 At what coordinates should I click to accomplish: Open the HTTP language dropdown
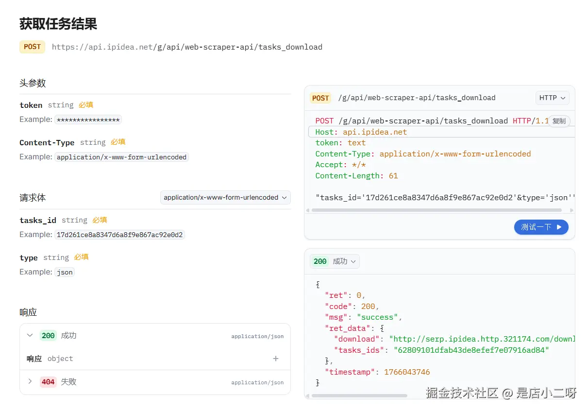[552, 98]
